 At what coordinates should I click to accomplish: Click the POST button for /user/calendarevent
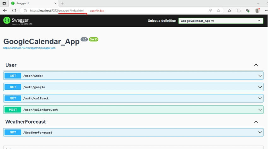[x=13, y=110]
